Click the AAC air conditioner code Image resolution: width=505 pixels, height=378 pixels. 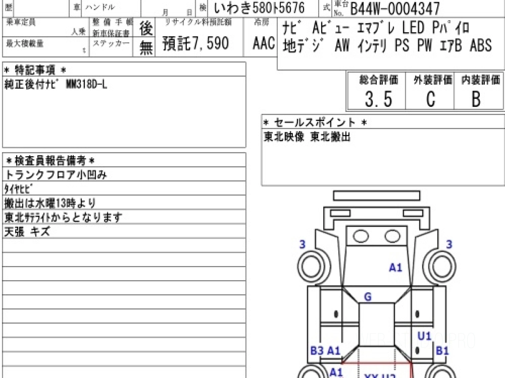pyautogui.click(x=263, y=44)
